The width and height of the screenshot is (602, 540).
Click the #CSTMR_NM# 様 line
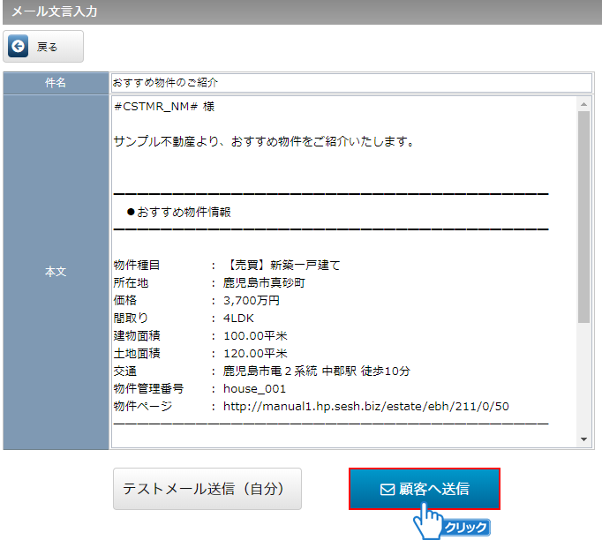[164, 106]
